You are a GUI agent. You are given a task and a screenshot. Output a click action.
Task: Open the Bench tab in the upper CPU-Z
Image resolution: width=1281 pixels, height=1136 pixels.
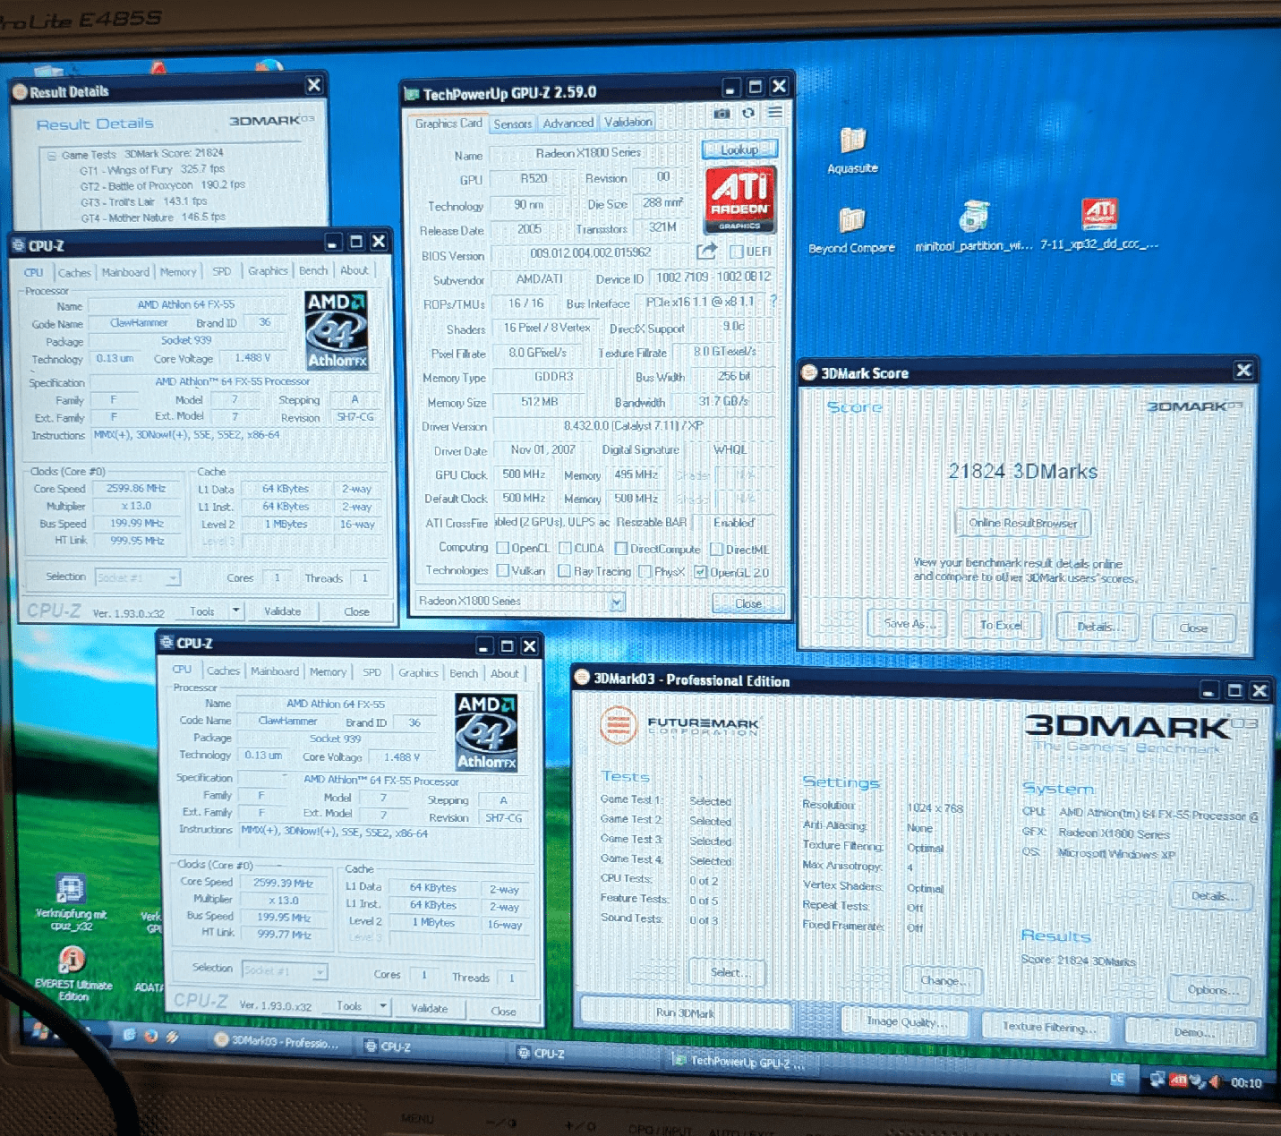tap(313, 270)
